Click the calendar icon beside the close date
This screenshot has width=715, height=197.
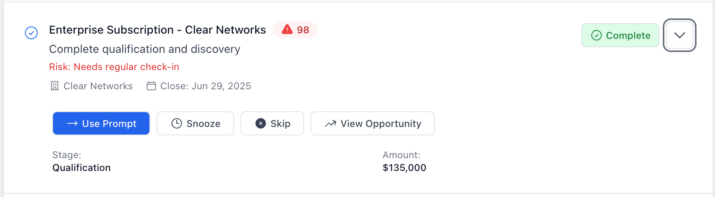coord(151,86)
